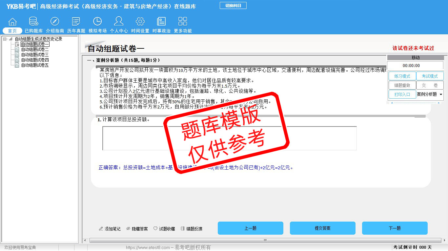Go to next question with 下一题
The image size is (448, 251).
395,228
